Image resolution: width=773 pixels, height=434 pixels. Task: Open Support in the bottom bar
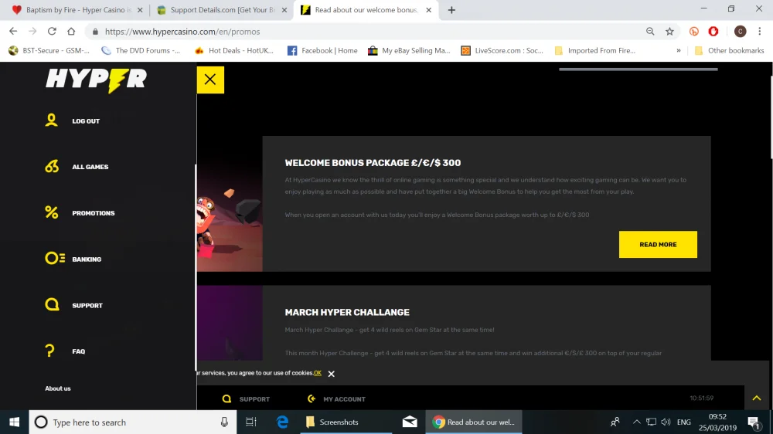click(x=254, y=399)
